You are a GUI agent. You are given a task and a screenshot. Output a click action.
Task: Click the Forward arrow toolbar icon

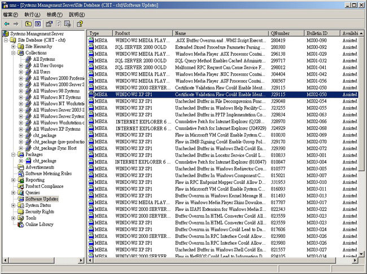(16, 24)
